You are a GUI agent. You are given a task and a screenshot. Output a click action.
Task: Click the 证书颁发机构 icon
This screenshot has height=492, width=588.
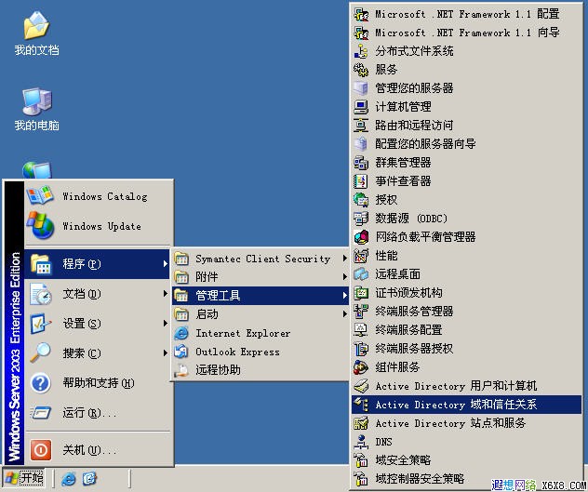(361, 292)
